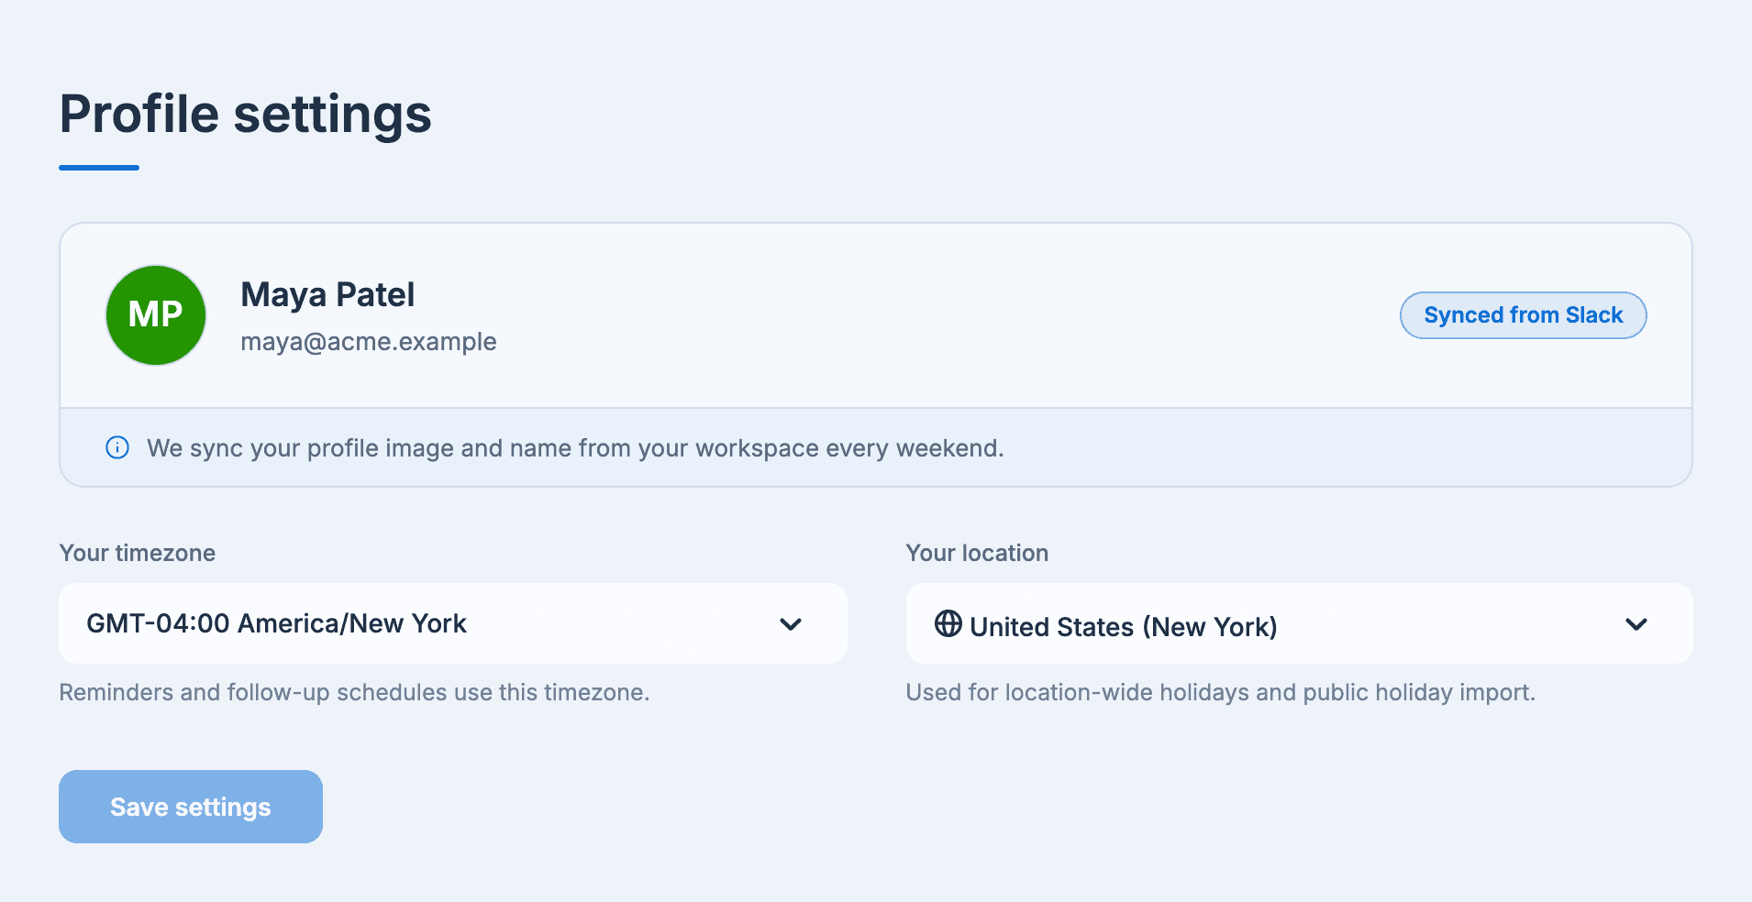The image size is (1752, 902).
Task: Click the Maya Patel name
Action: 327,295
